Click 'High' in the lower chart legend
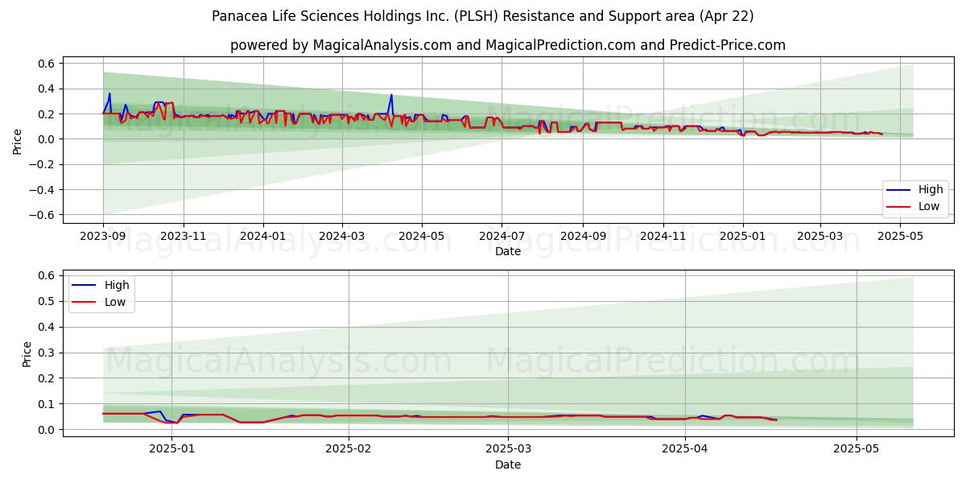The width and height of the screenshot is (966, 483). pyautogui.click(x=117, y=285)
